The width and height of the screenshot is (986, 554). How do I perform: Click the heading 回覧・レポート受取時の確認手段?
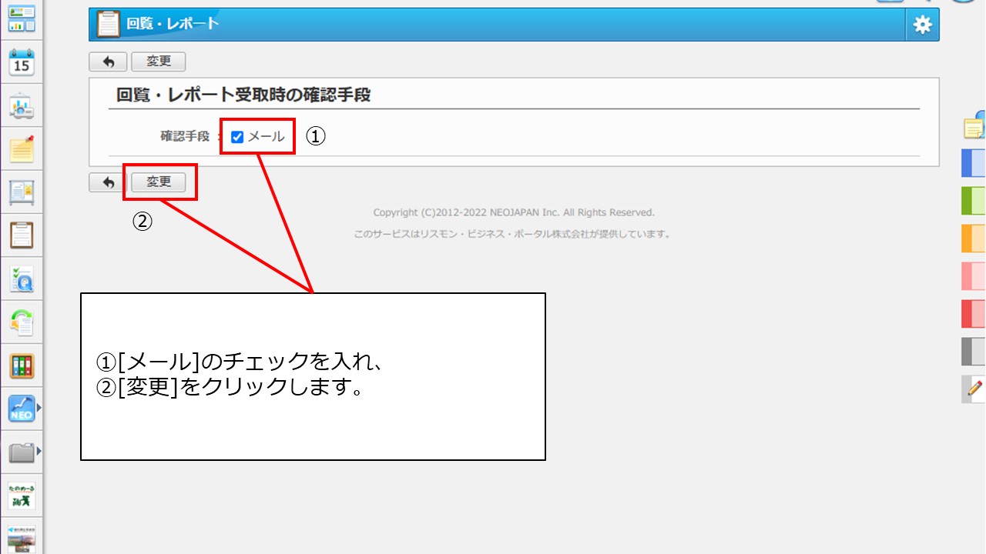243,95
